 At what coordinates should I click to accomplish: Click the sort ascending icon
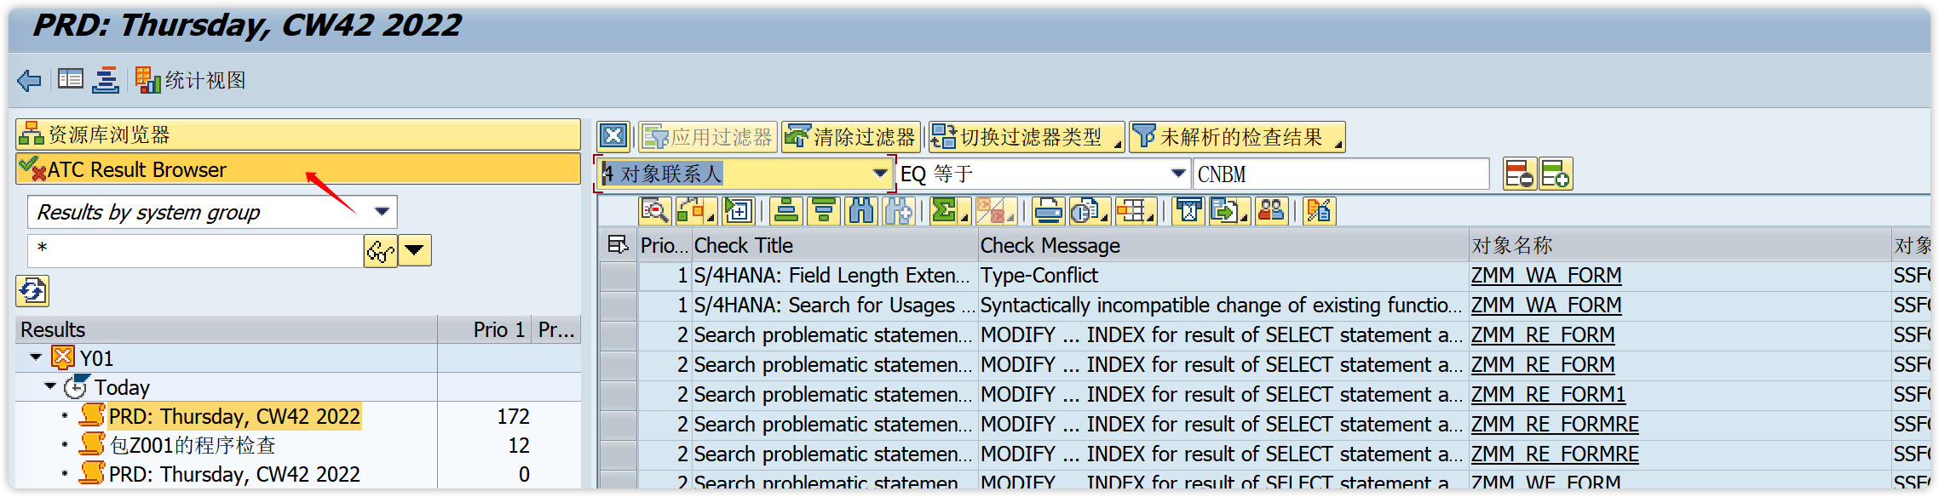coord(786,210)
